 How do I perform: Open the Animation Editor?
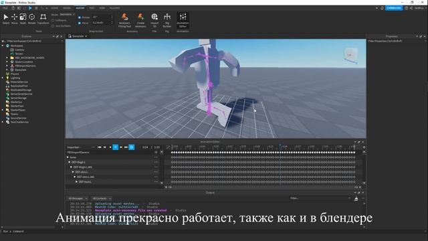click(x=183, y=20)
